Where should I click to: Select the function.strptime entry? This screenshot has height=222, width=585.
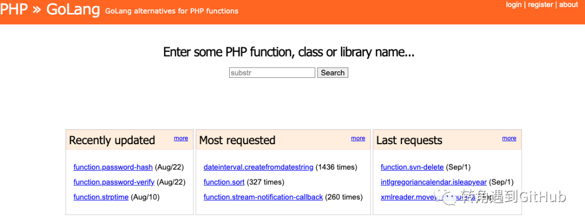coord(101,197)
